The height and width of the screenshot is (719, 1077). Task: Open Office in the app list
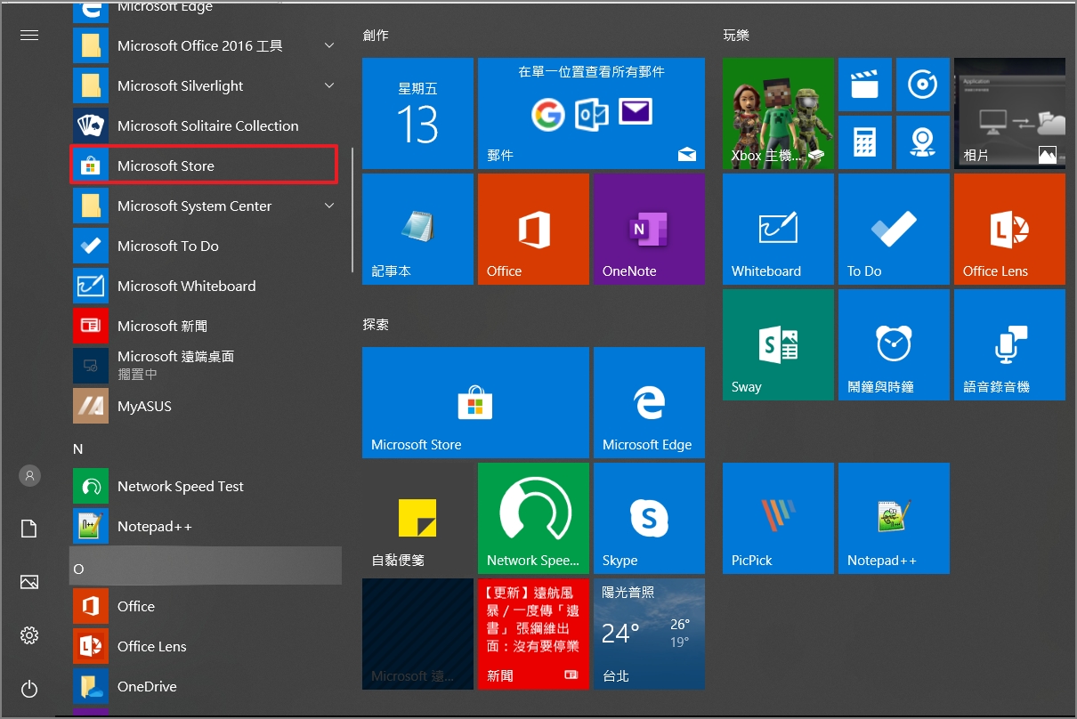(206, 606)
